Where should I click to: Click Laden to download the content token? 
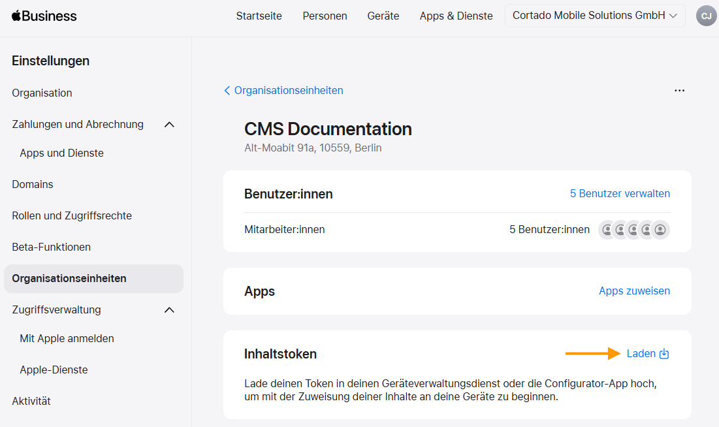pos(641,354)
